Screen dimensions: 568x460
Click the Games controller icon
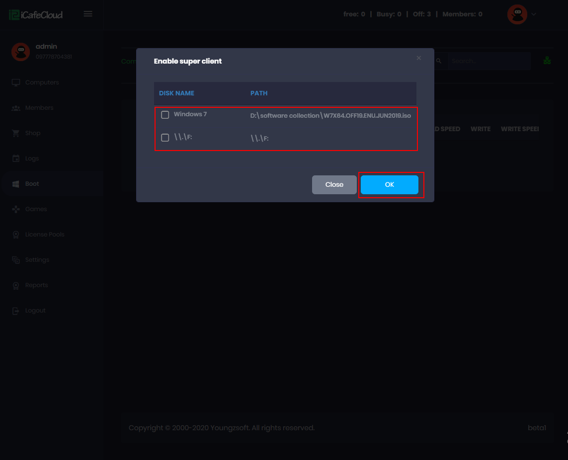point(16,209)
